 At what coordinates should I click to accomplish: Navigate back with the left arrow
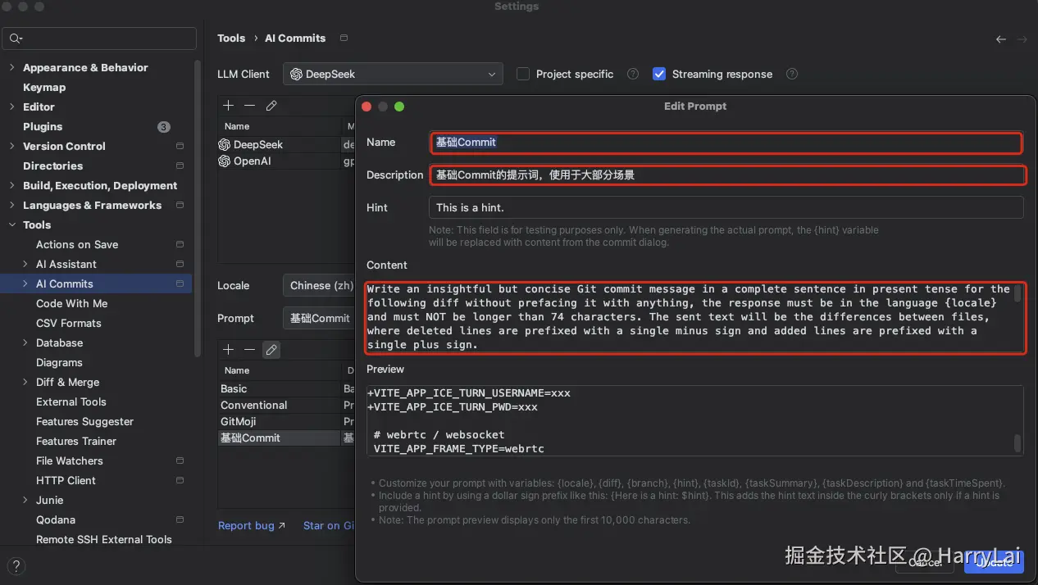(1001, 39)
